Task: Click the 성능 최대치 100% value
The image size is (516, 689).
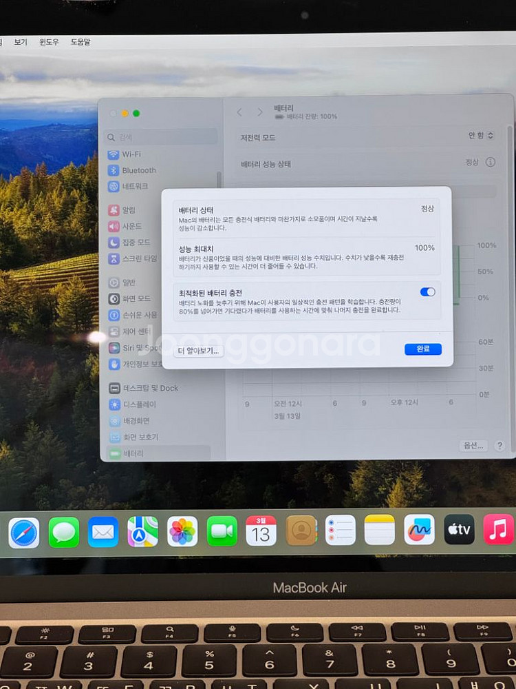Action: [424, 248]
